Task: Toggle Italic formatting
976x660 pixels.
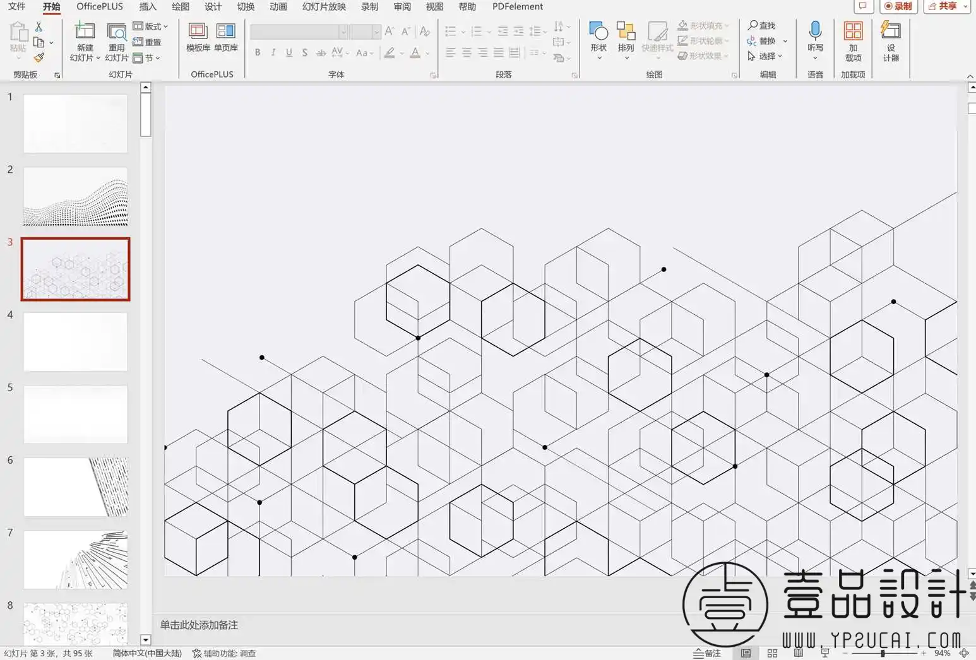Action: (273, 53)
